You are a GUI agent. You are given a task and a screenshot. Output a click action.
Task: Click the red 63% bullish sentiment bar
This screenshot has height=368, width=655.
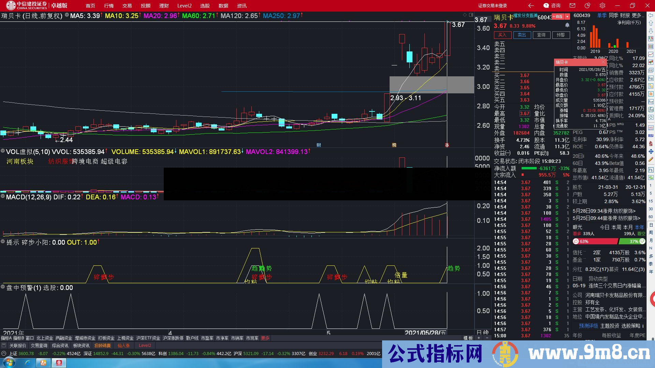click(x=596, y=241)
